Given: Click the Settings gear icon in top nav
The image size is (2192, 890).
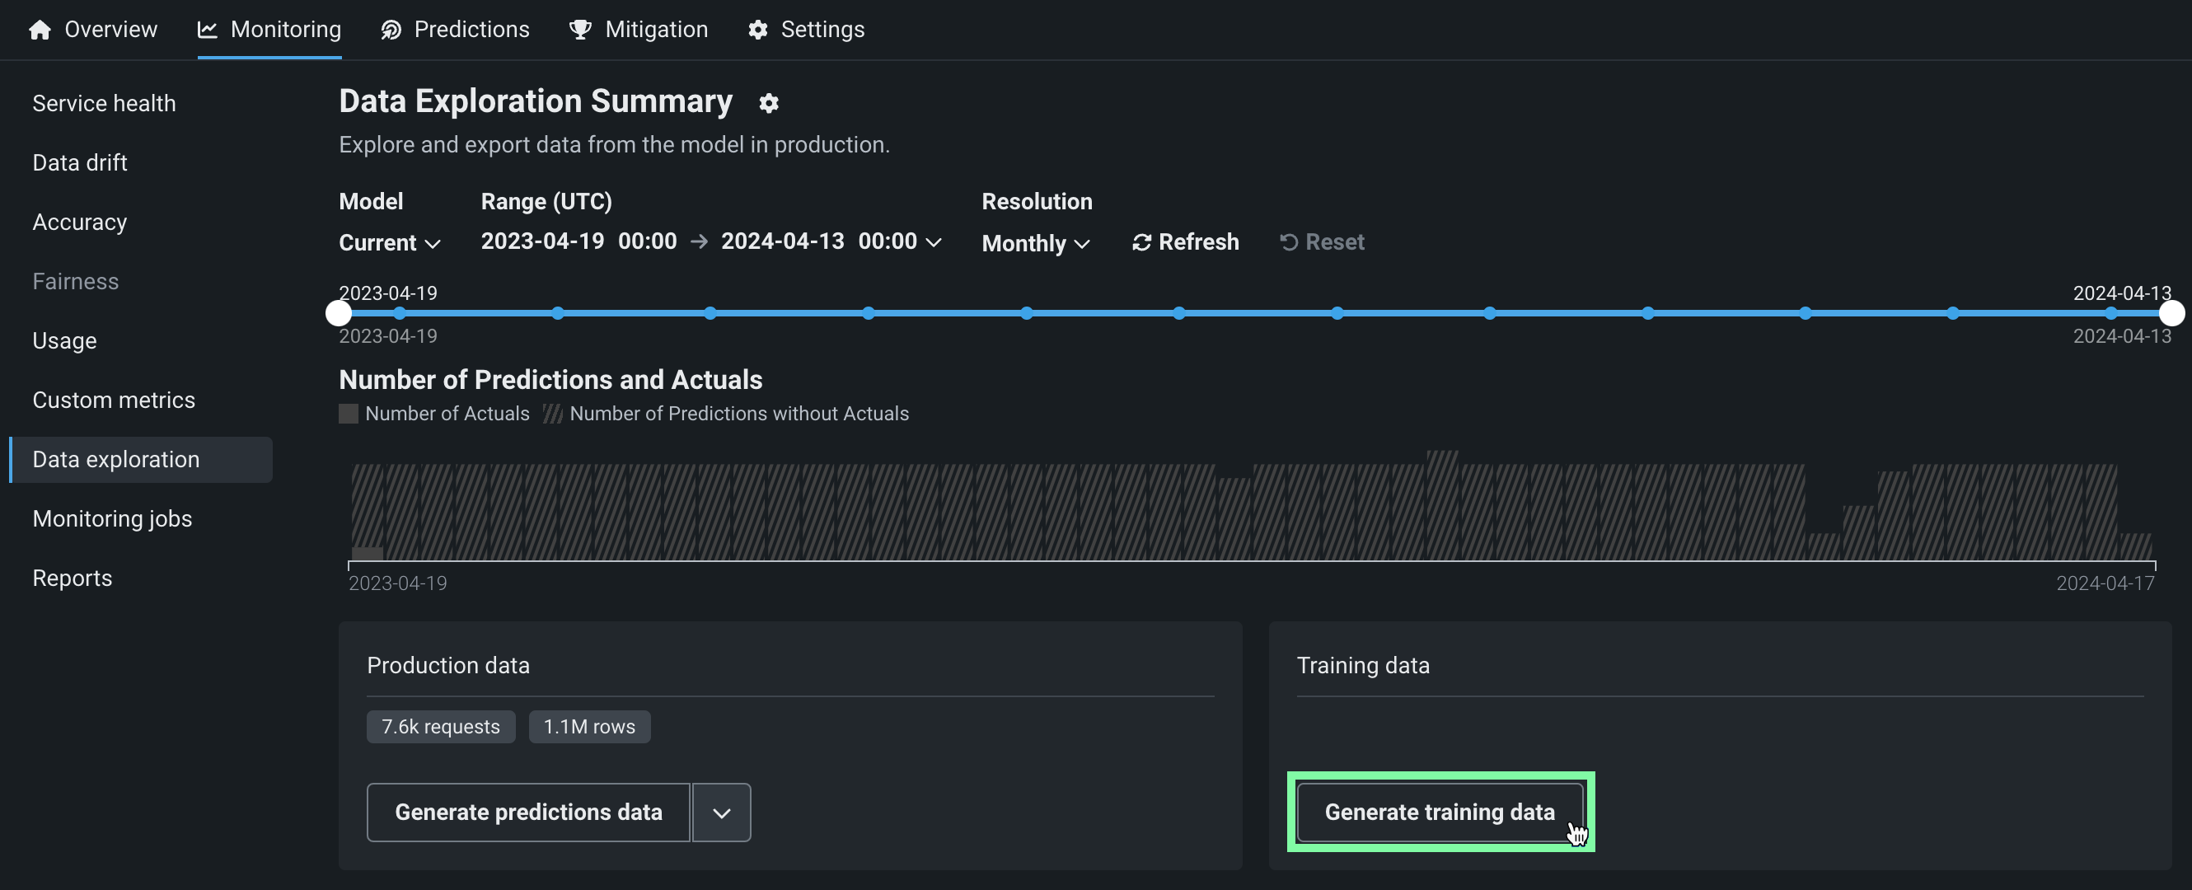Looking at the screenshot, I should point(757,30).
